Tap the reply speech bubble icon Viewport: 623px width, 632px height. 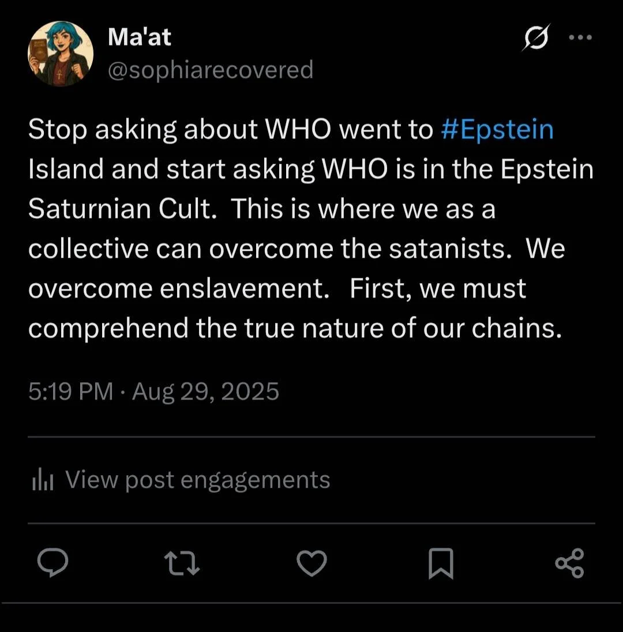(53, 563)
